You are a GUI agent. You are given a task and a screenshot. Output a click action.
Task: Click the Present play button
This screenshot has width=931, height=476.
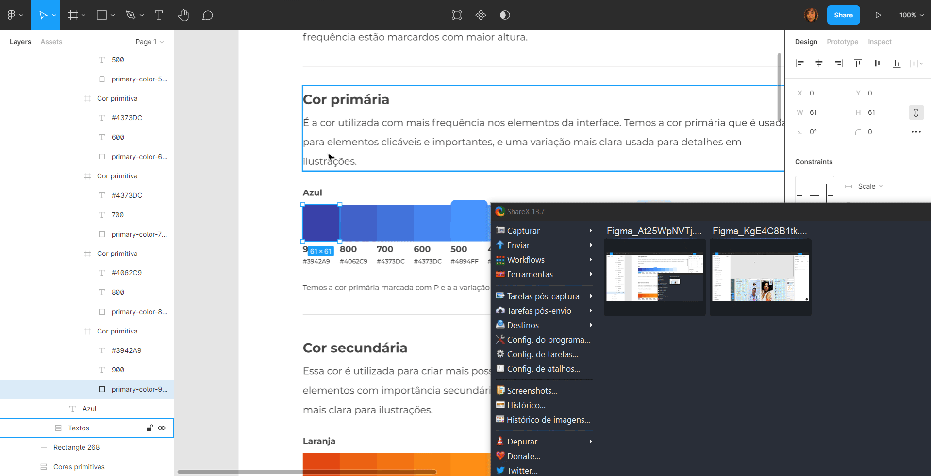(878, 15)
